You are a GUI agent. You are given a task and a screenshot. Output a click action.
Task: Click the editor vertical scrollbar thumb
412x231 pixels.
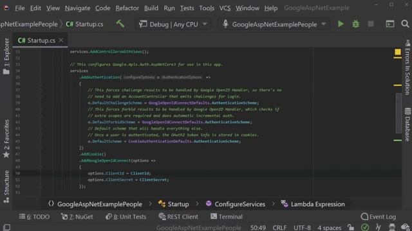point(398,114)
